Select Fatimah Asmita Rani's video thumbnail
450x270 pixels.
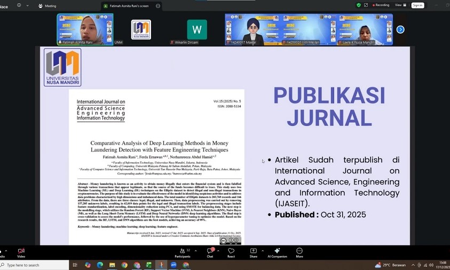85,29
